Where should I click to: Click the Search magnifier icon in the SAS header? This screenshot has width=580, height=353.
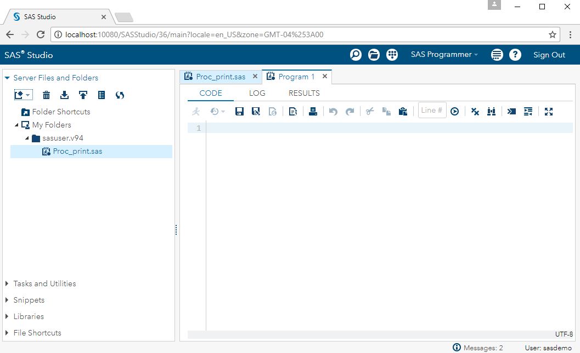click(356, 55)
